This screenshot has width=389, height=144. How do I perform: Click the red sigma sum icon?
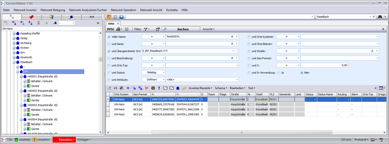[x=38, y=23]
